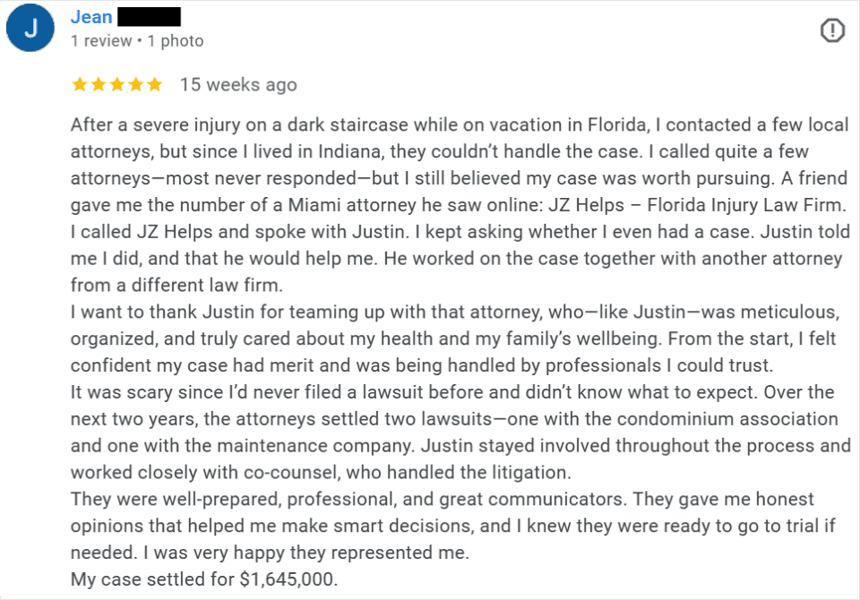This screenshot has width=860, height=600.
Task: Select the first gold rating star
Action: 81,84
